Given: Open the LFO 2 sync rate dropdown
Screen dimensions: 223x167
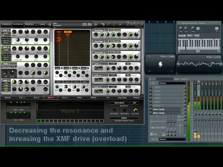Looking at the screenshot, I should pos(113,75).
